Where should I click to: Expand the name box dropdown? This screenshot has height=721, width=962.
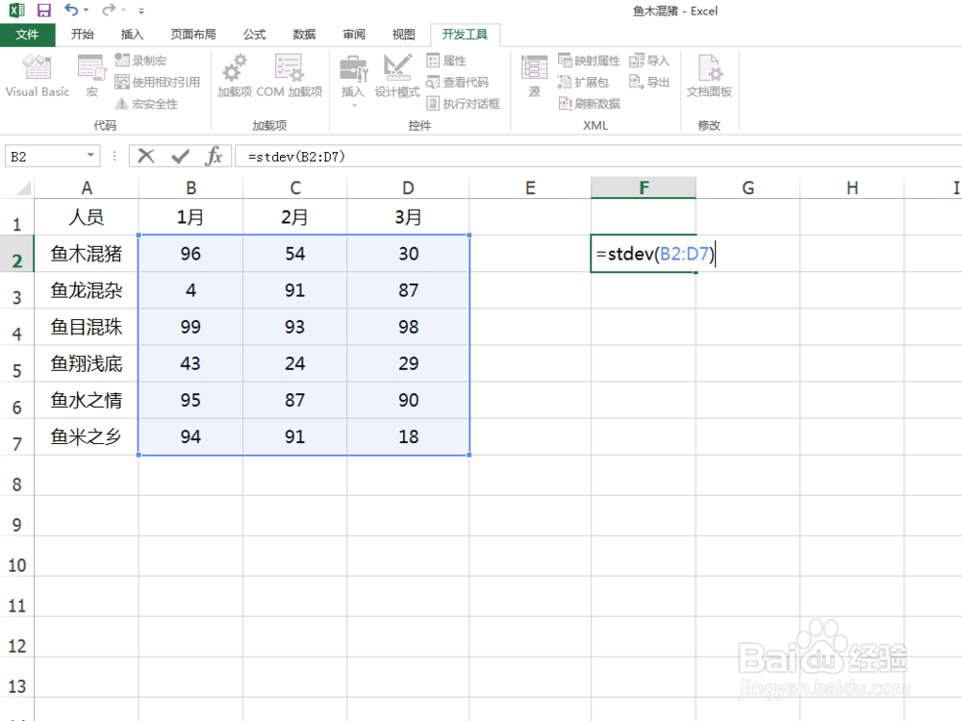(90, 156)
